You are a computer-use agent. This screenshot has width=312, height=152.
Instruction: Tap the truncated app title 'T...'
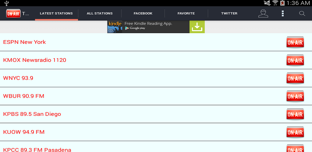pyautogui.click(x=26, y=13)
